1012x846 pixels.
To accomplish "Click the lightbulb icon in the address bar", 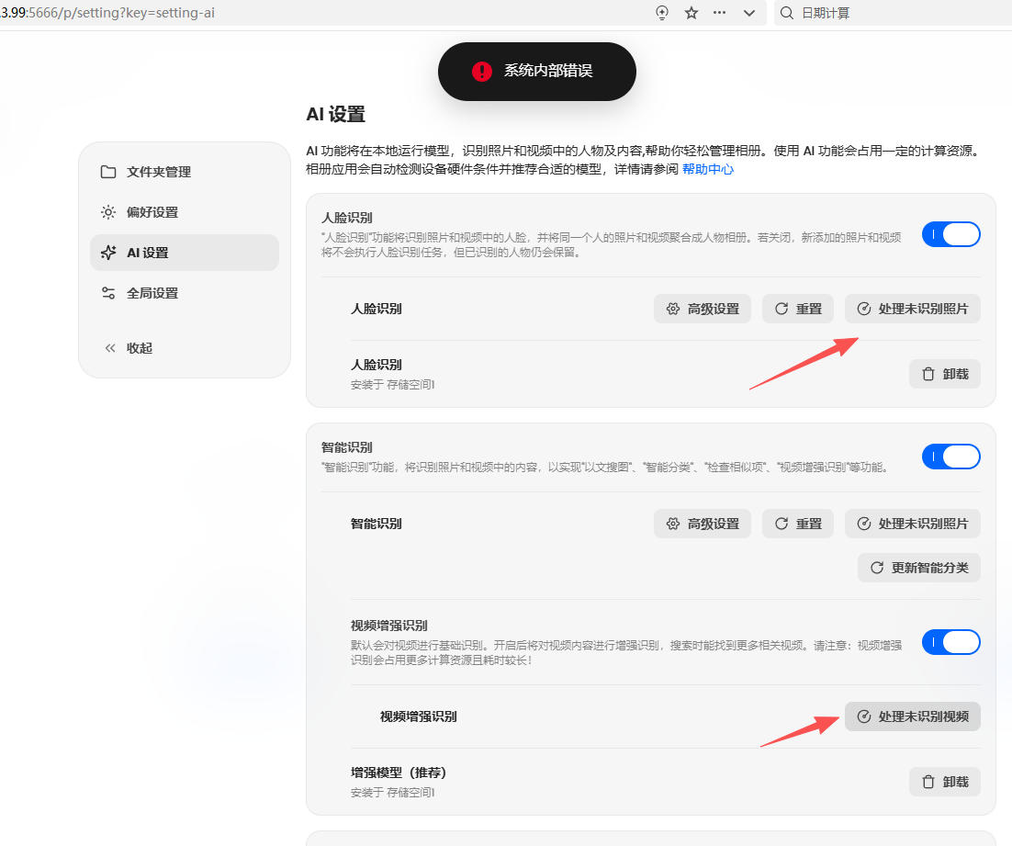I will point(662,13).
